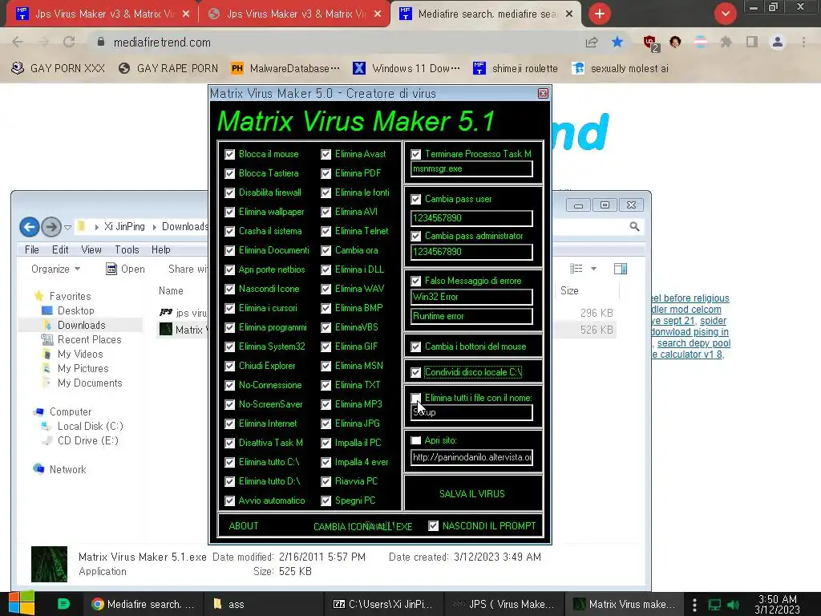Open shimeji roulette bookmark
821x616 pixels.
pyautogui.click(x=516, y=68)
